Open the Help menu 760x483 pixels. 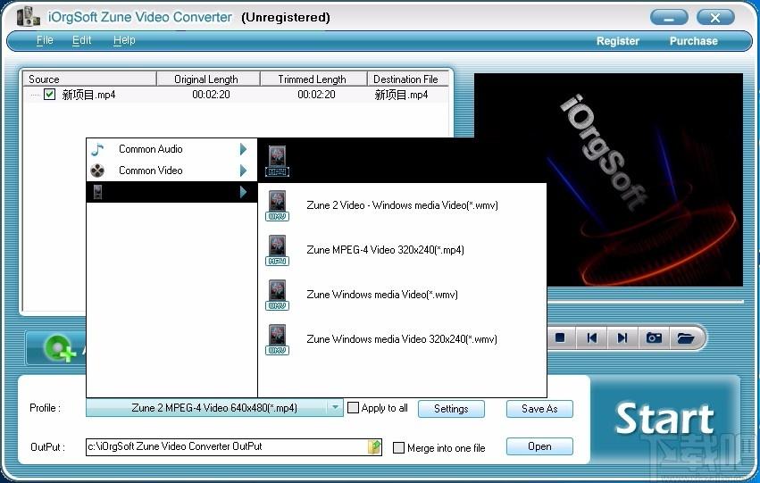click(124, 40)
